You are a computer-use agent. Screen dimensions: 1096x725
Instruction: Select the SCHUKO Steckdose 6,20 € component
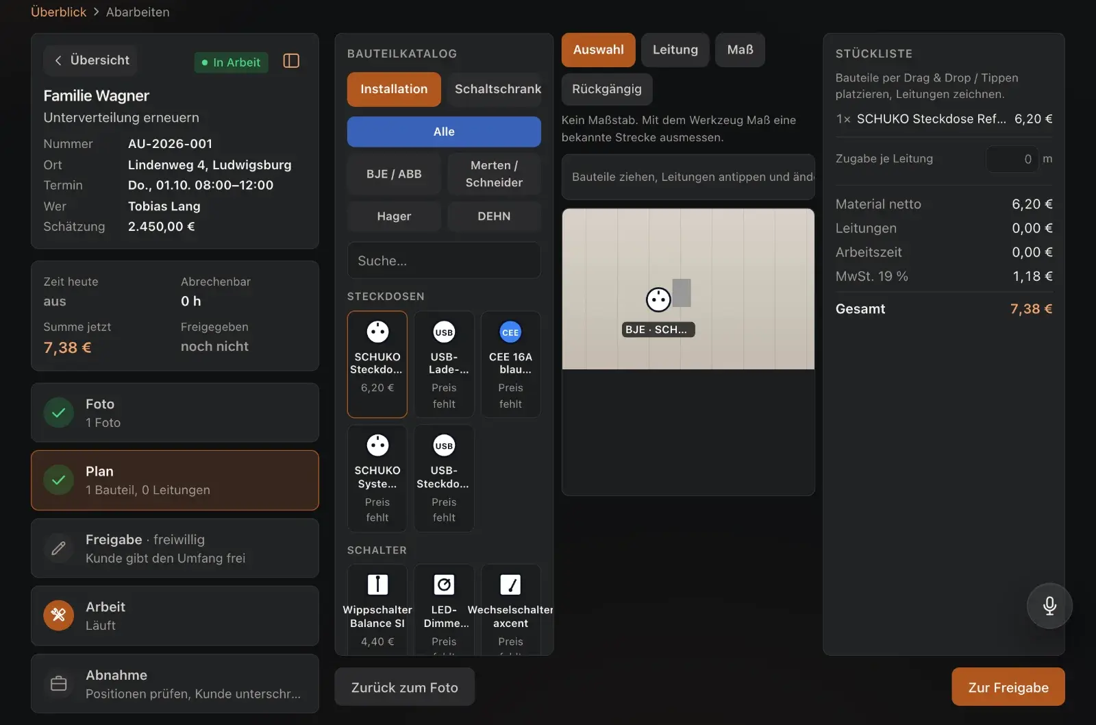[377, 364]
